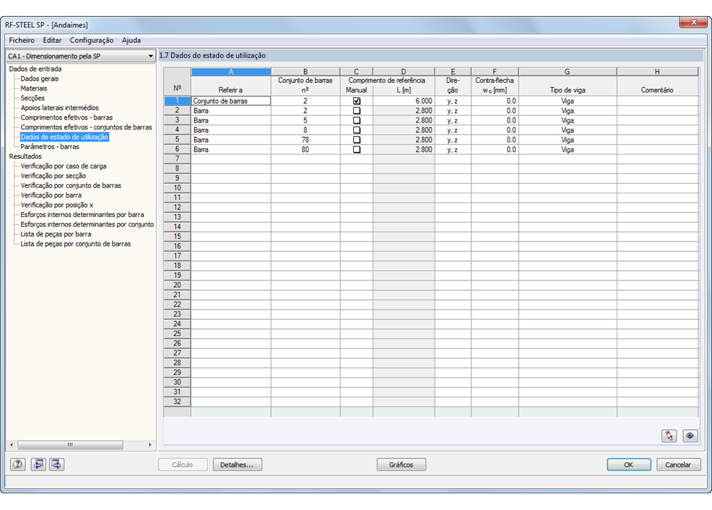This screenshot has height=510, width=712.
Task: Click the 6.000 reference length cell
Action: click(x=404, y=101)
